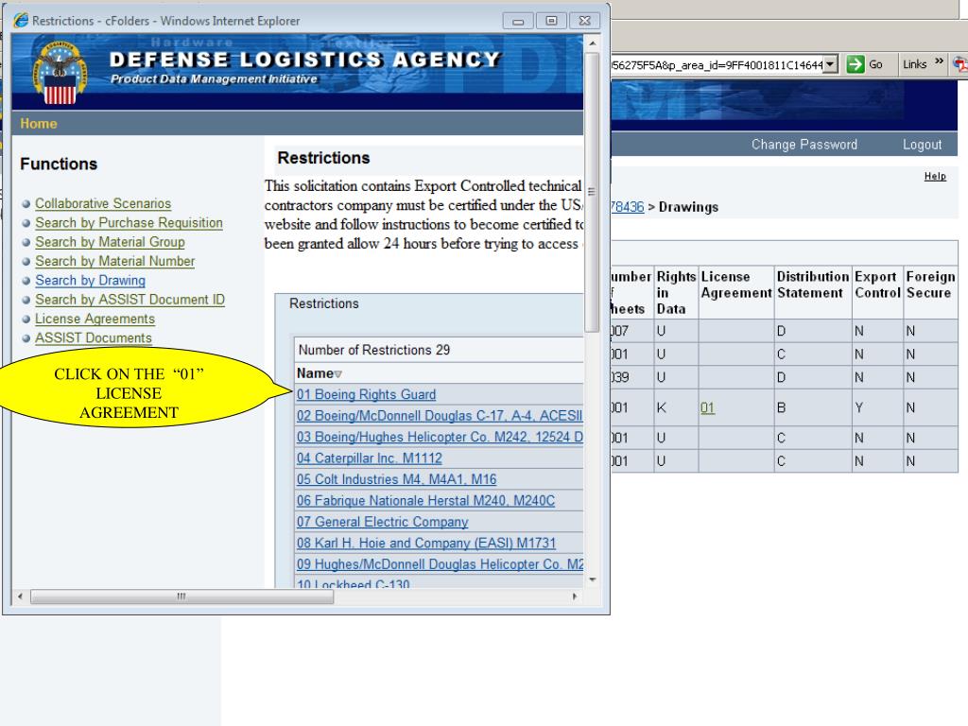Open Search by Material Group
This screenshot has height=726, width=968.
click(x=110, y=242)
